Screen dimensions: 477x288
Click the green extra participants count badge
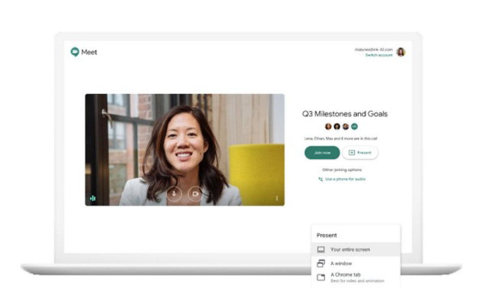[x=354, y=126]
